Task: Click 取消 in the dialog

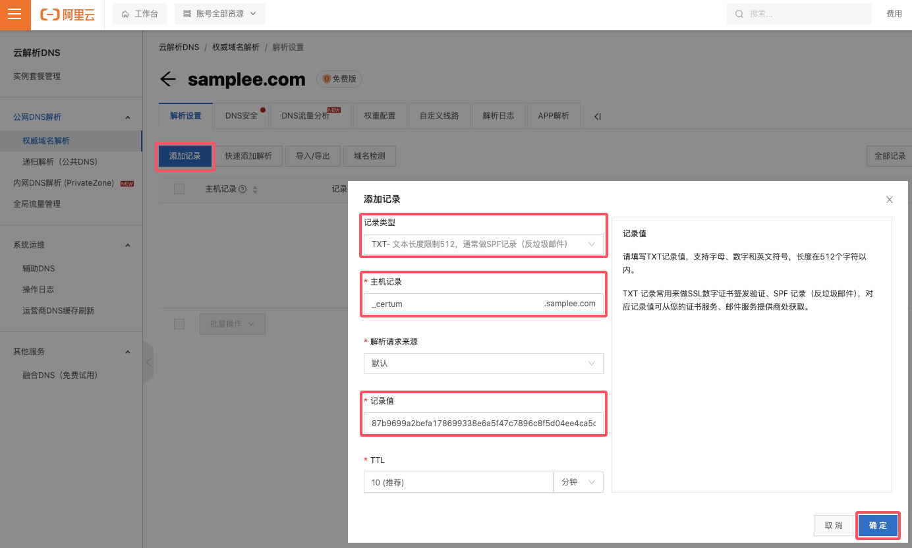Action: pyautogui.click(x=834, y=526)
